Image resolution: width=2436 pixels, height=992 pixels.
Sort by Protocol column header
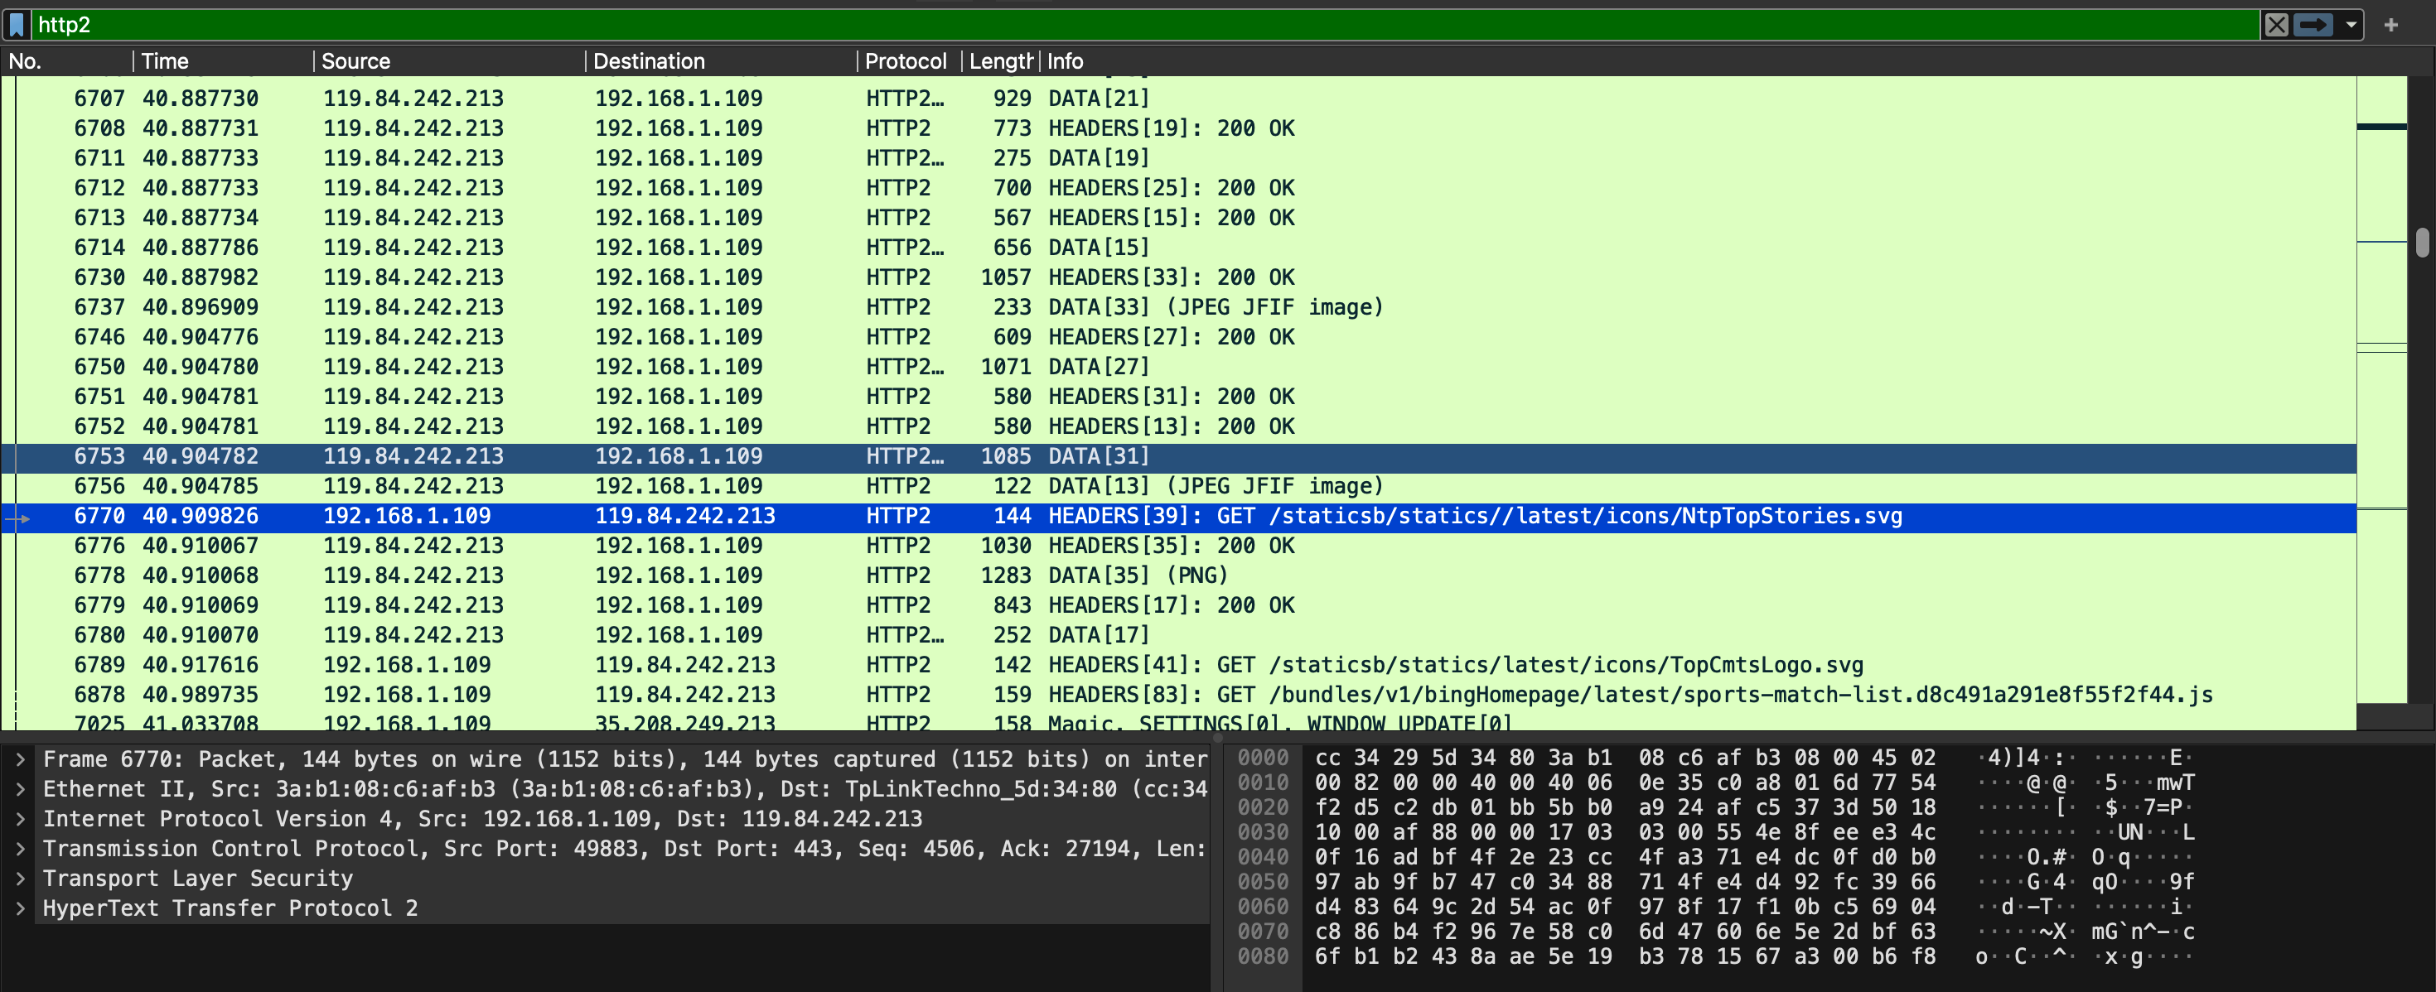click(909, 61)
